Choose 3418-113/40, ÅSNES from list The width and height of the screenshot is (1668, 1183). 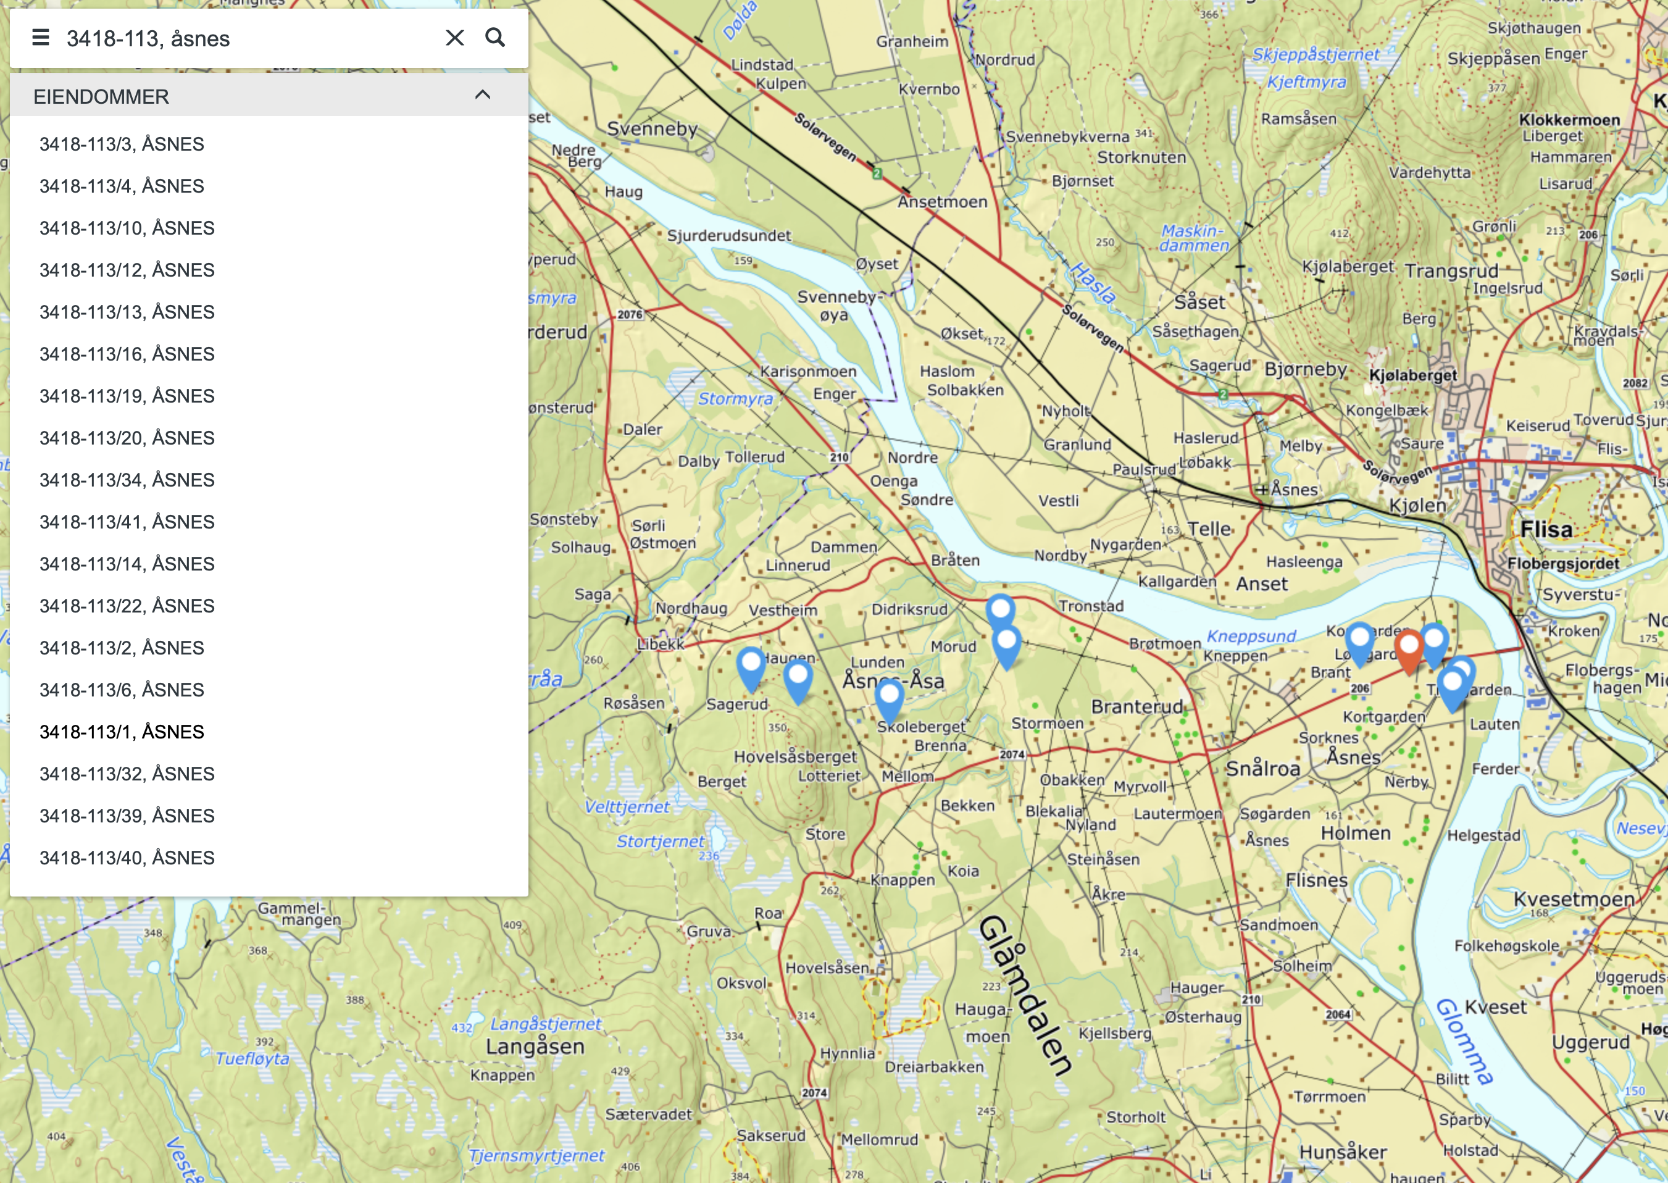click(x=127, y=858)
